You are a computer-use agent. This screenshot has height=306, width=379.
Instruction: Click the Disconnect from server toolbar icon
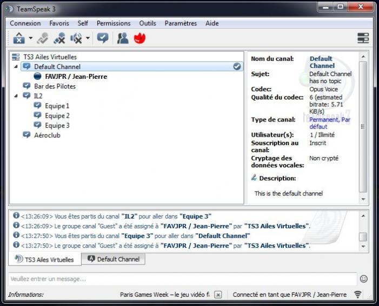click(19, 38)
